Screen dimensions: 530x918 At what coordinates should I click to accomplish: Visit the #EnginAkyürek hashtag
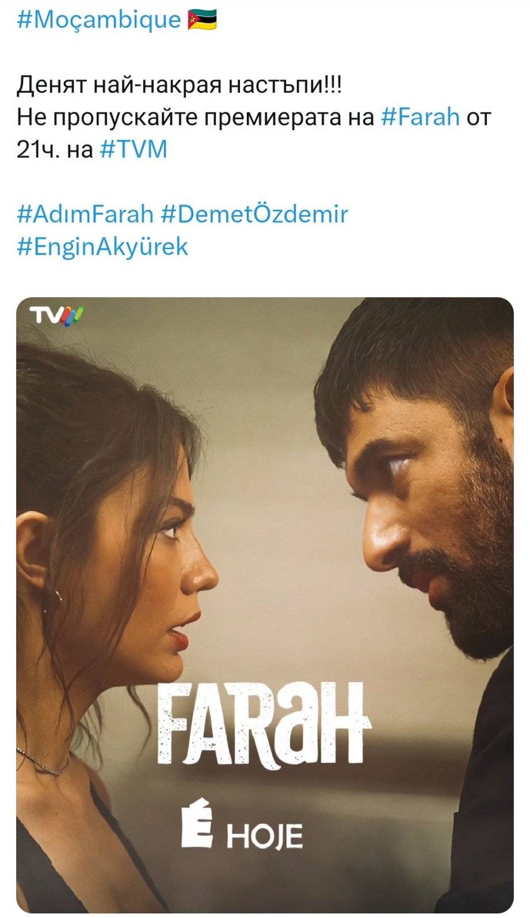click(102, 247)
